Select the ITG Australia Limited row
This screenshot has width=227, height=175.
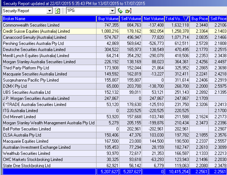(114, 111)
